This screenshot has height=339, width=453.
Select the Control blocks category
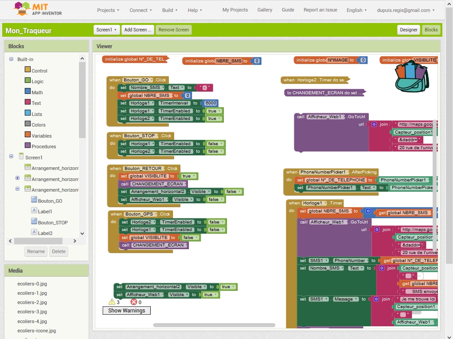coord(39,71)
